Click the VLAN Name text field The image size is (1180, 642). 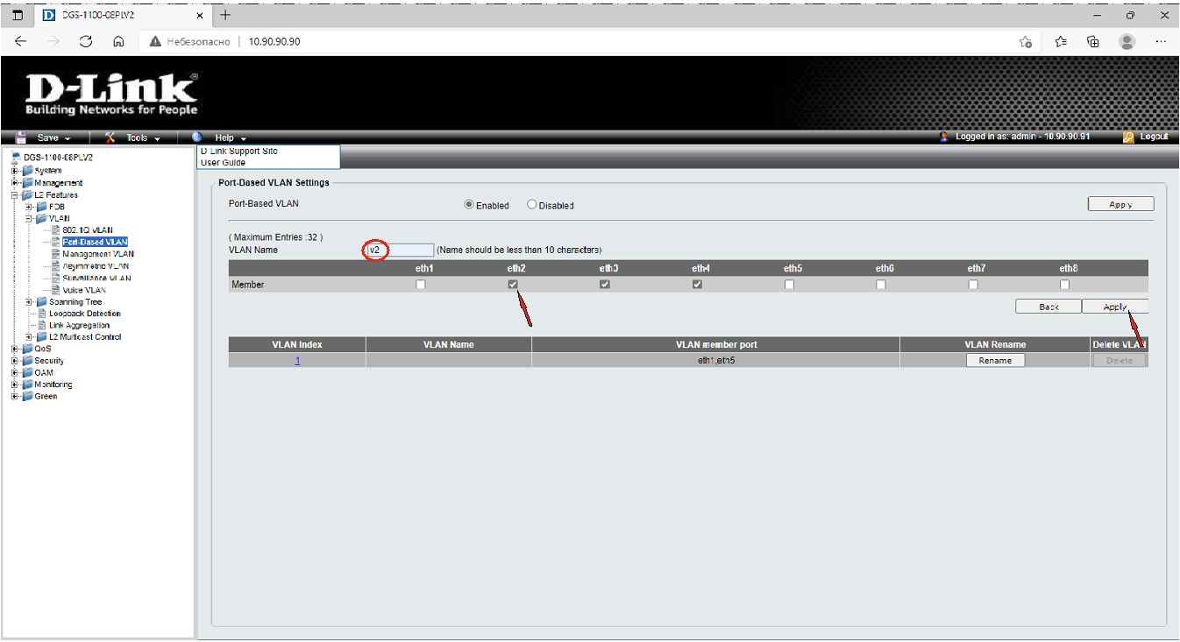click(x=400, y=250)
